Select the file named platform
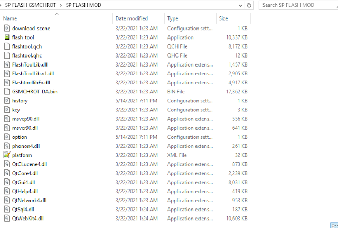This screenshot has width=338, height=228. (x=22, y=155)
